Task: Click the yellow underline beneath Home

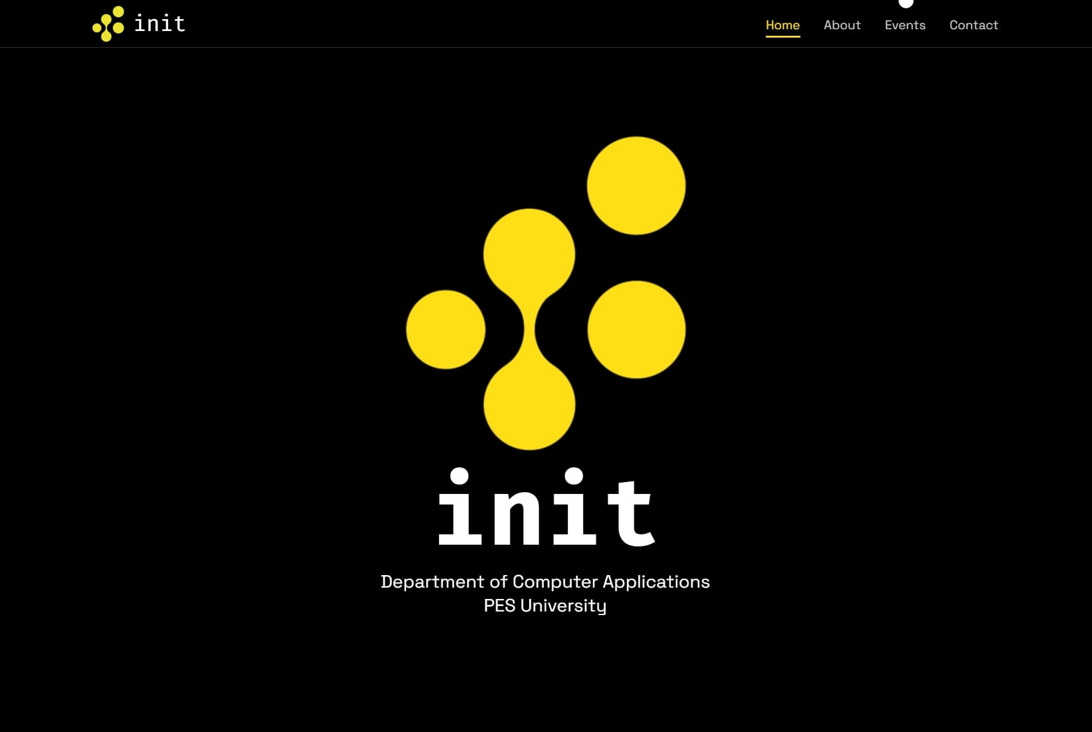Action: click(782, 36)
